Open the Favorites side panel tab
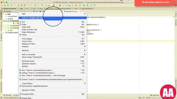The height and width of the screenshot is (99, 177). [1, 74]
